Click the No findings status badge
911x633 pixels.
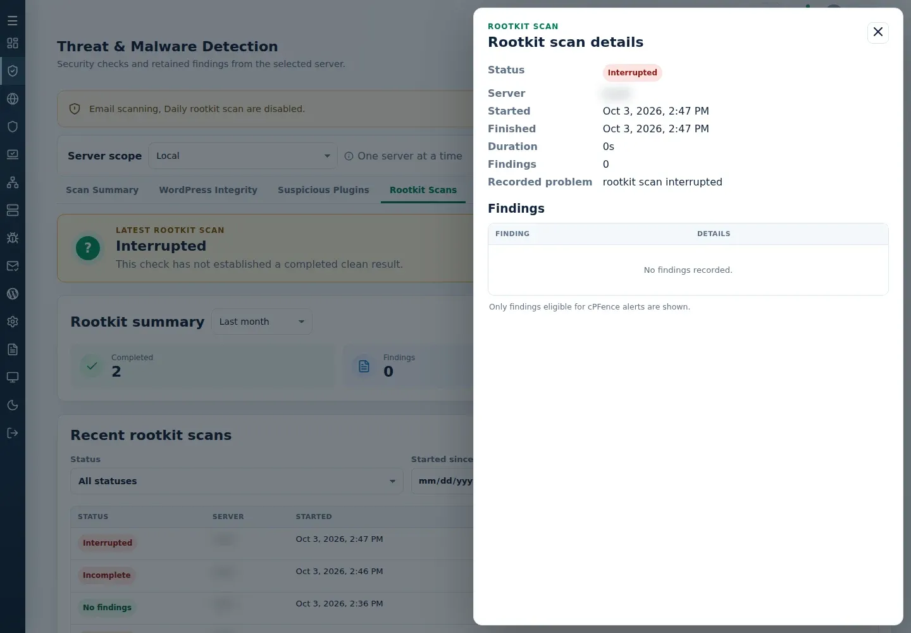tap(107, 608)
